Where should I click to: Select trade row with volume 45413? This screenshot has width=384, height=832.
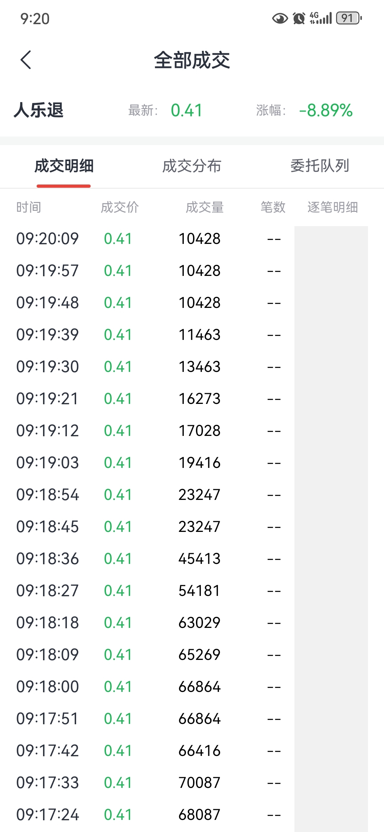click(192, 559)
